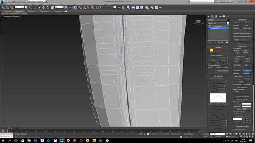Collapse the Soft Selection rollout
This screenshot has width=255, height=143.
point(218,76)
